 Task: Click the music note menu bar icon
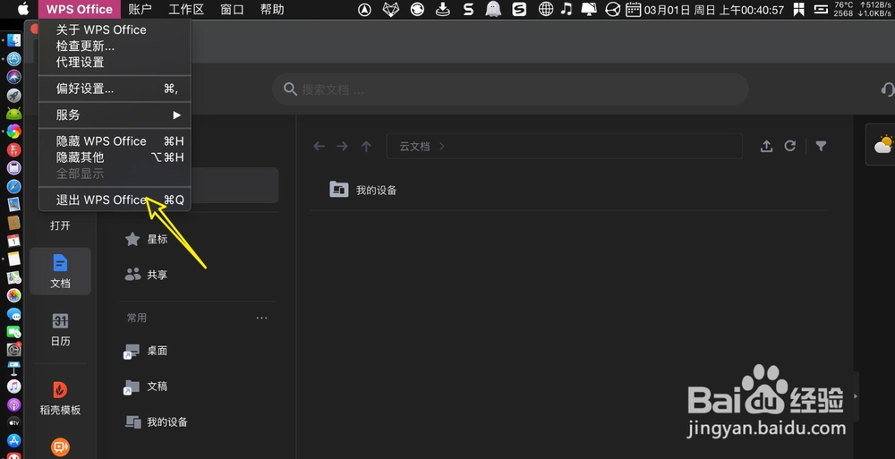pyautogui.click(x=567, y=9)
